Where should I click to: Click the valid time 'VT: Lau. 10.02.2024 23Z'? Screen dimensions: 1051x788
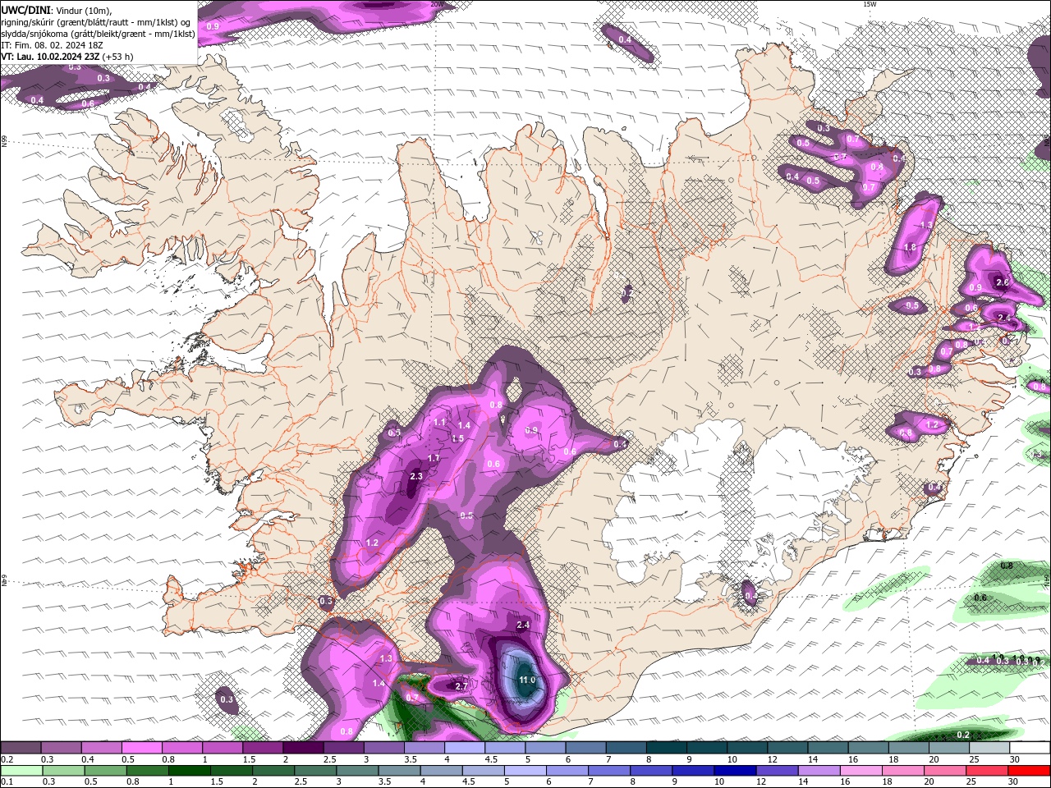[x=50, y=57]
